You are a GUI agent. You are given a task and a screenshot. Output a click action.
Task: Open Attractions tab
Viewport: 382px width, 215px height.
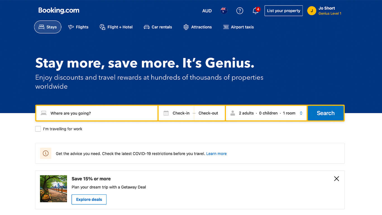197,27
